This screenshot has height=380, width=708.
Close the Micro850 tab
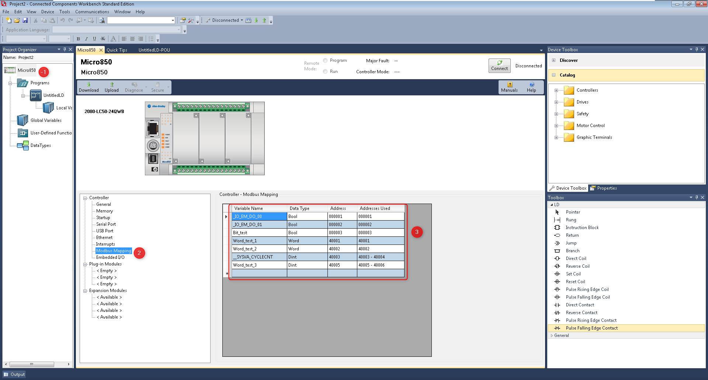[x=101, y=50]
